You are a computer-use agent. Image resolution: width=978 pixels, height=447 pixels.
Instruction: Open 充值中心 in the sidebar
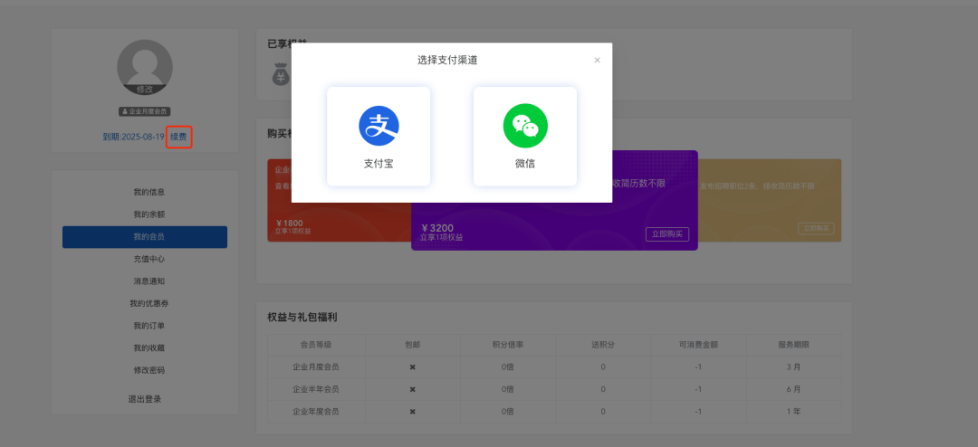(149, 259)
